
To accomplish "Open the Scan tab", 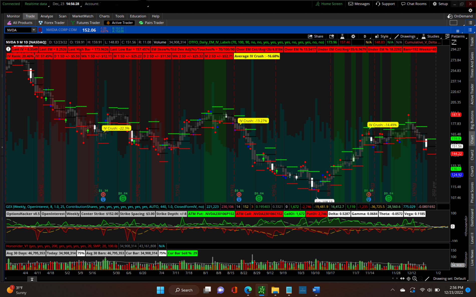I will coord(63,16).
